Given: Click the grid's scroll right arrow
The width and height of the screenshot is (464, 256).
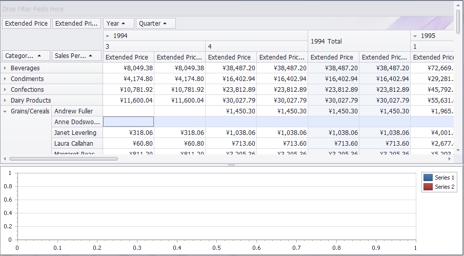Looking at the screenshot, I should pyautogui.click(x=449, y=159).
